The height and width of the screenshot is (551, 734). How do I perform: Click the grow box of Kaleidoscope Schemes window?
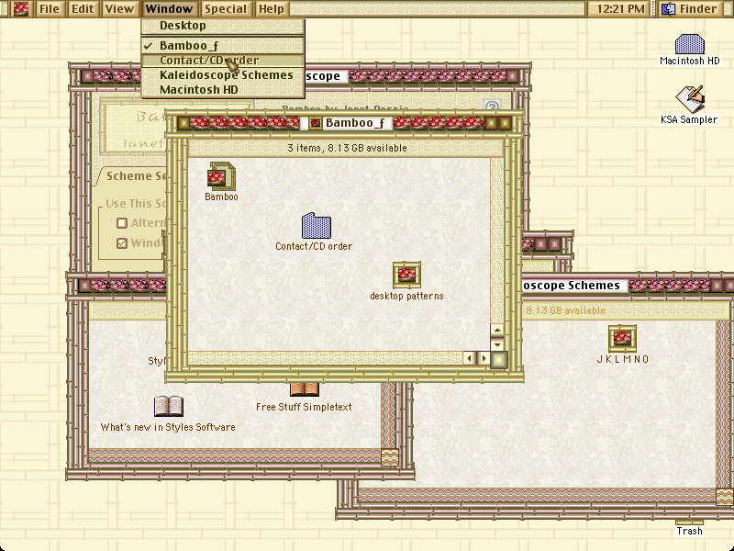(725, 497)
